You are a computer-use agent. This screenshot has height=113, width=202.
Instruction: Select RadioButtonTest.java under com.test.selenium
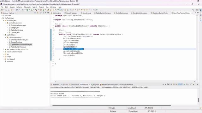click(x=18, y=47)
